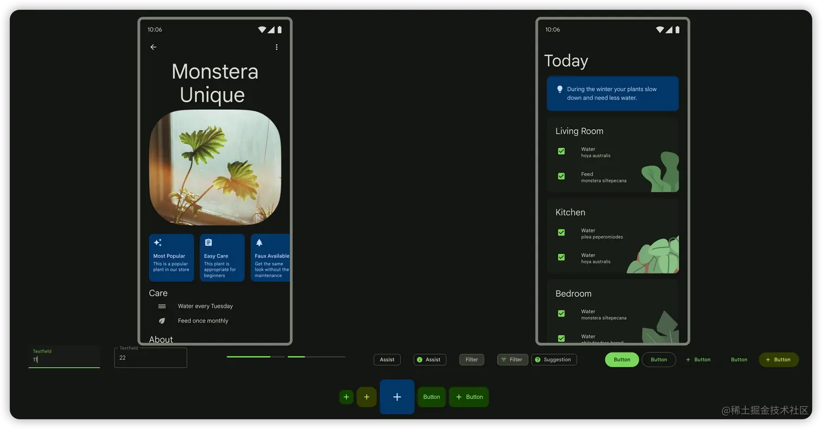Click the second shorter progress bar
Screen dimensions: 822x429
tap(316, 357)
